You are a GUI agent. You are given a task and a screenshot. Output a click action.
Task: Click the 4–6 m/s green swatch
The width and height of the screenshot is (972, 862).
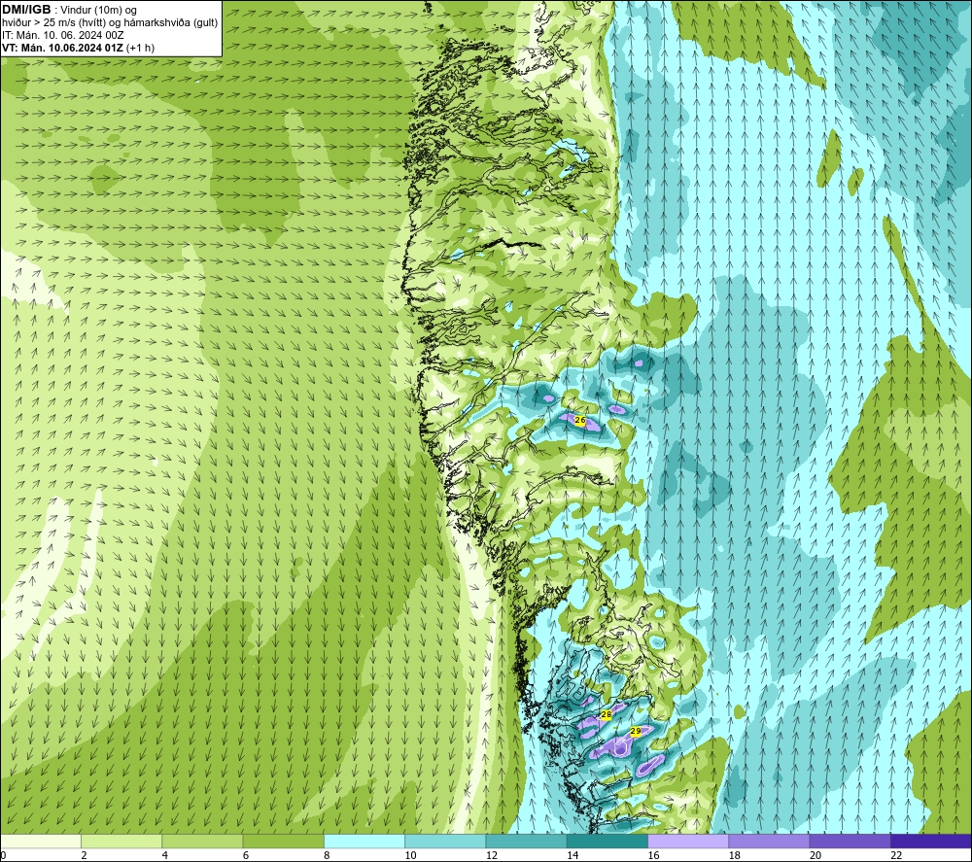202,841
